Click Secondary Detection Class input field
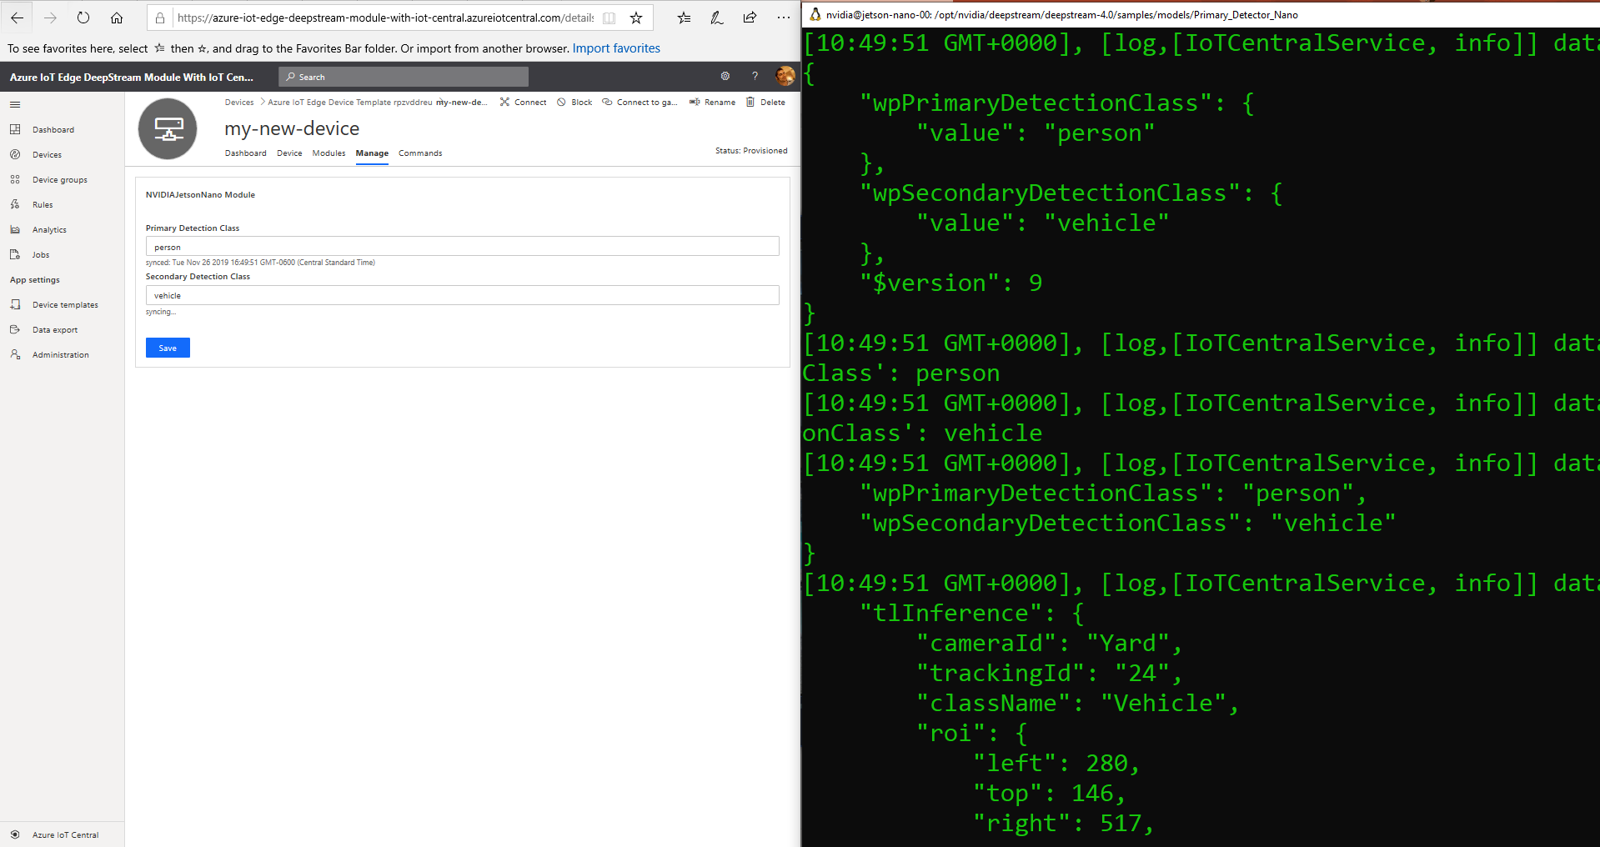This screenshot has width=1600, height=847. (463, 295)
